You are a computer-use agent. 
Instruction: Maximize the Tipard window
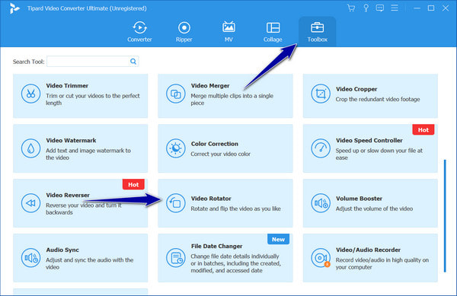click(x=431, y=8)
